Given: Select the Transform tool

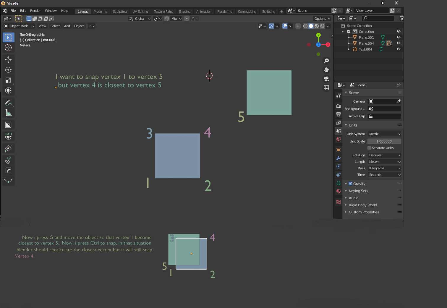Looking at the screenshot, I should point(8,90).
